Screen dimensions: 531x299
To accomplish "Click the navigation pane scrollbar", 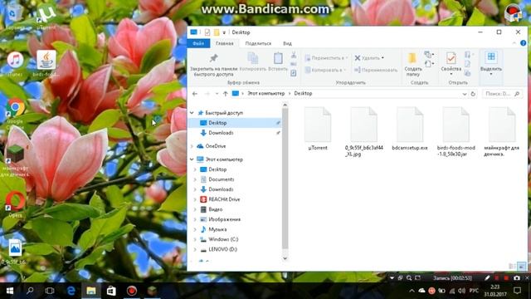I will [x=285, y=179].
